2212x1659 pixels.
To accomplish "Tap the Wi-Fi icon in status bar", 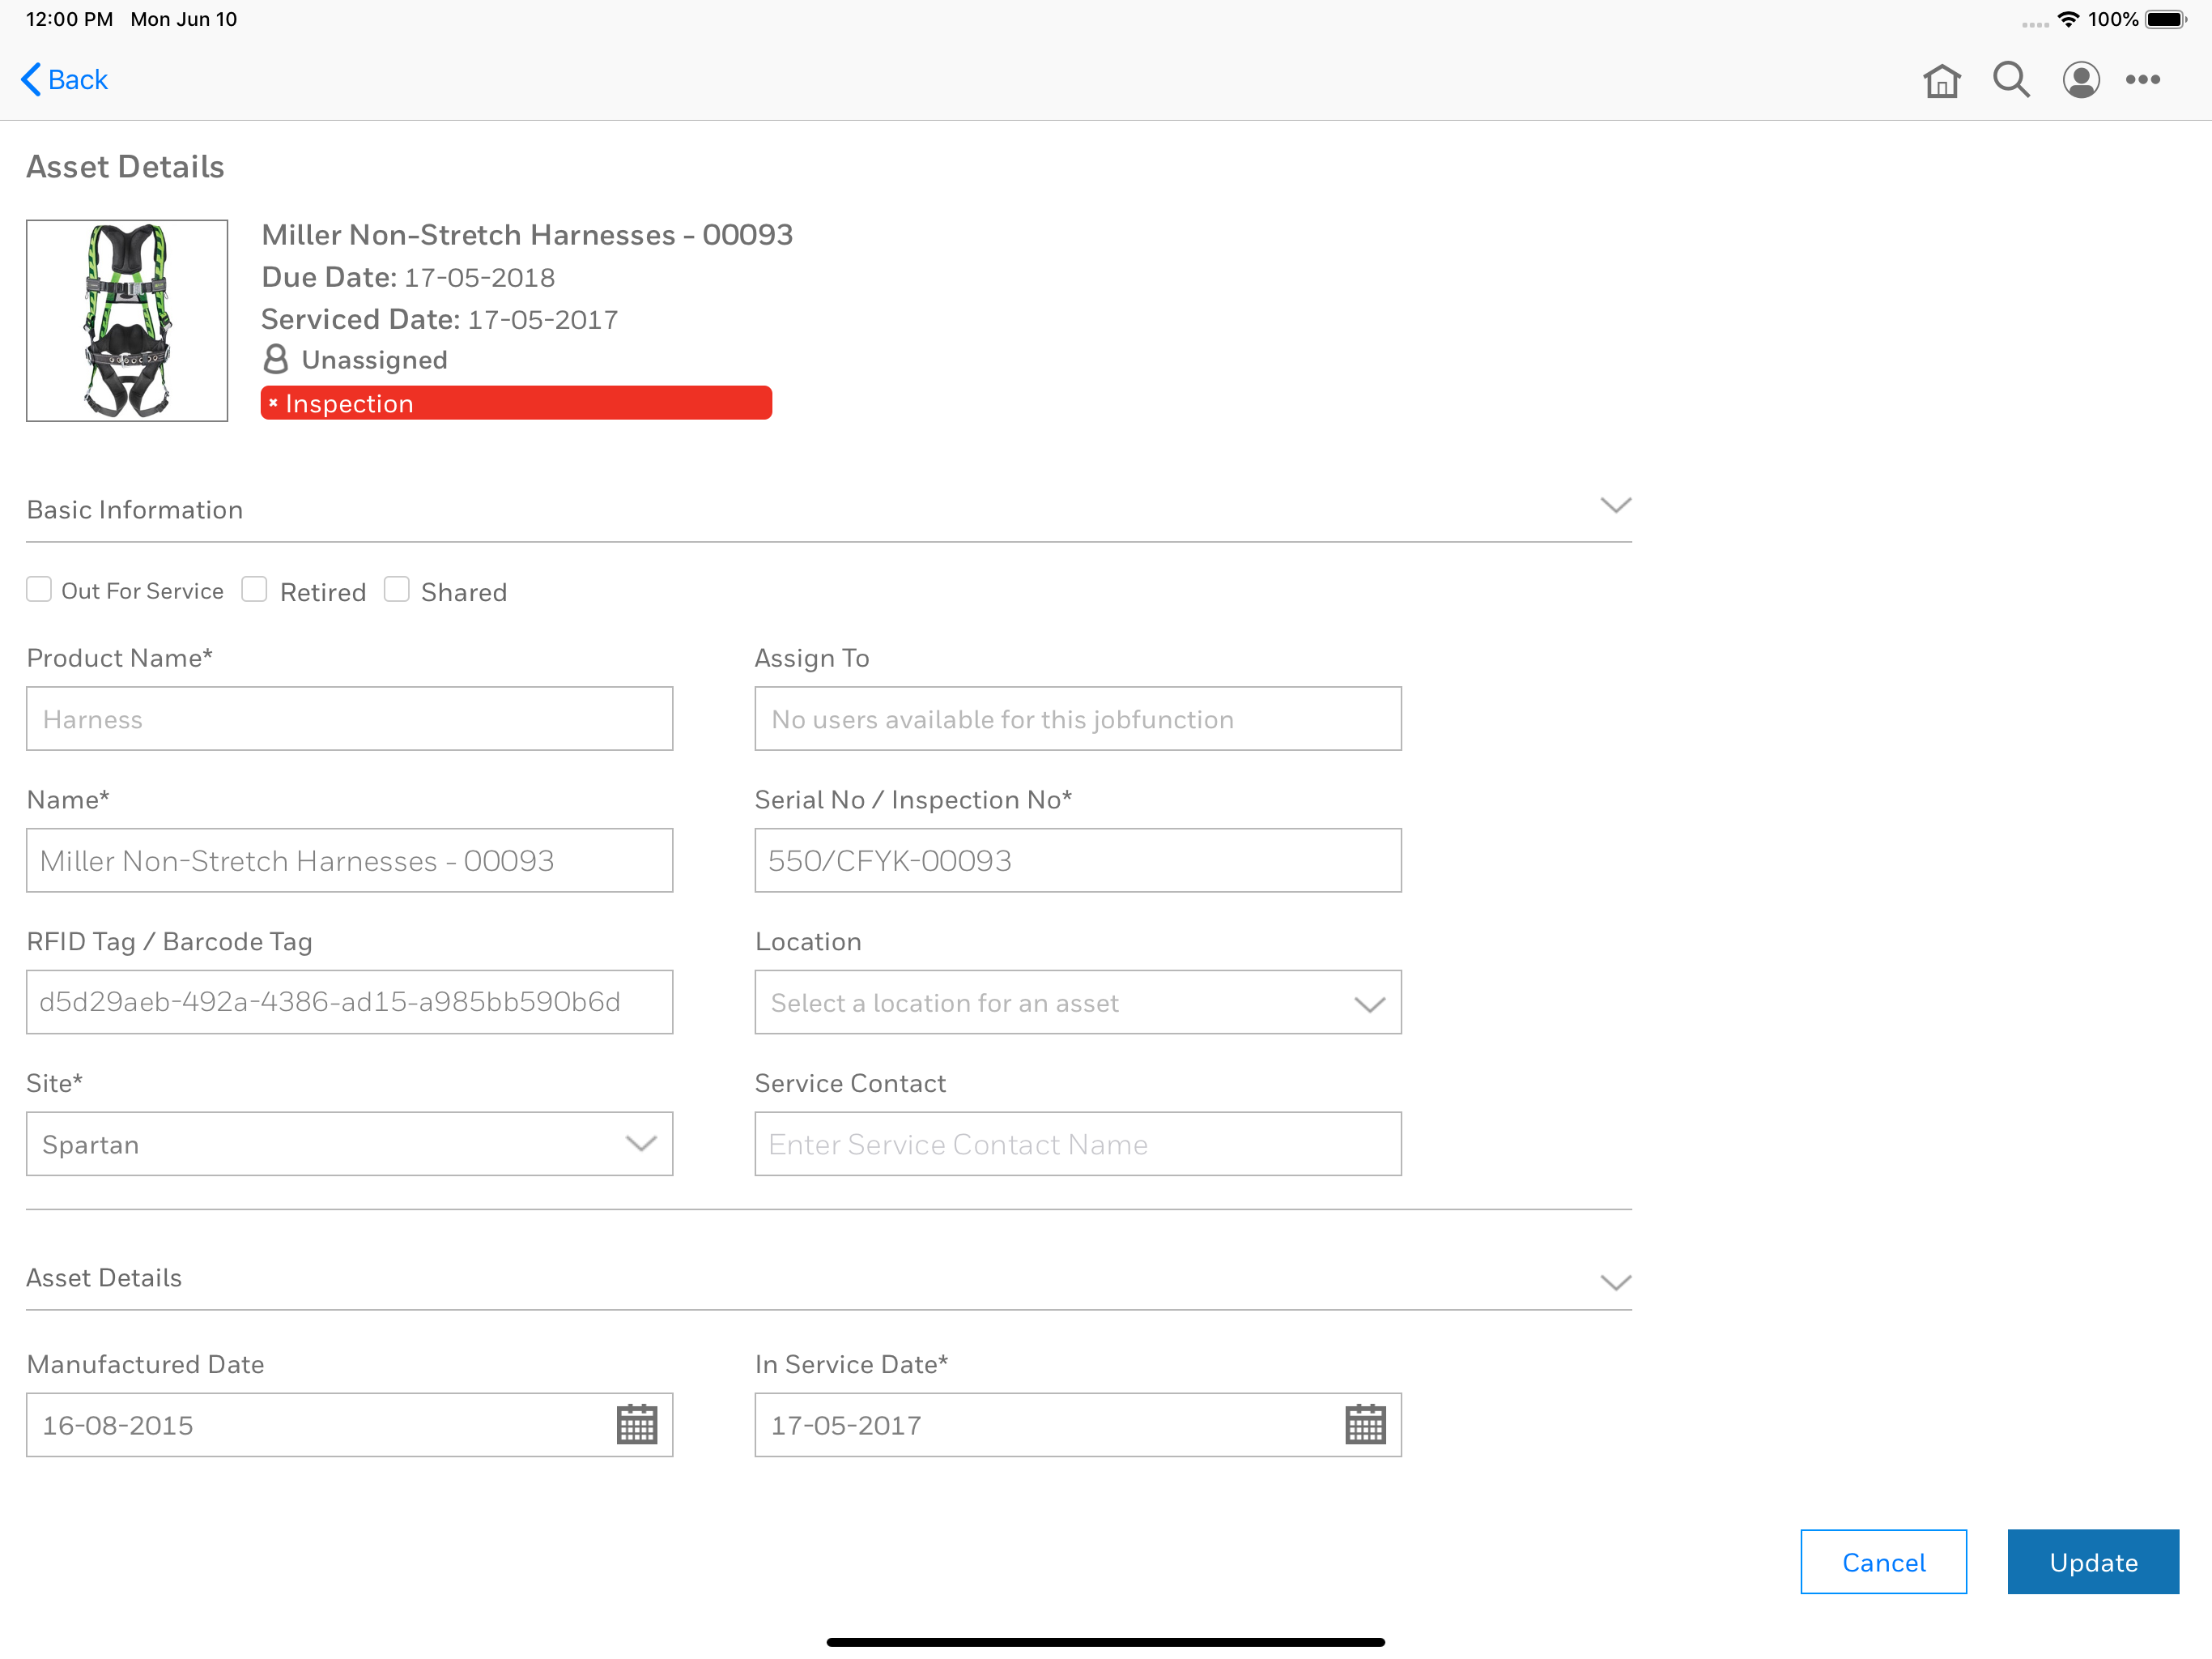I will (x=2068, y=19).
